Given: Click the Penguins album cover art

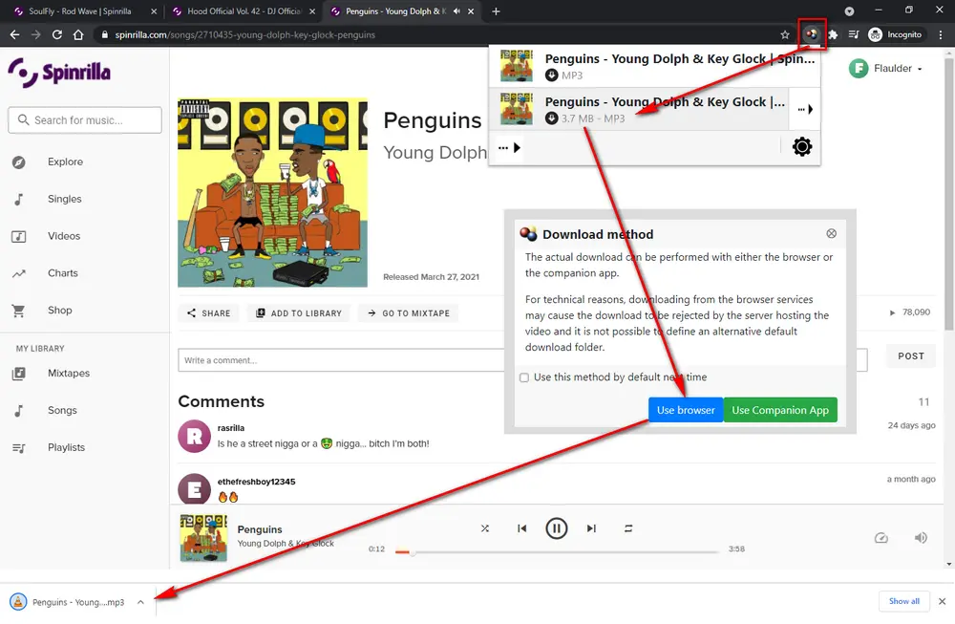Looking at the screenshot, I should pyautogui.click(x=273, y=193).
